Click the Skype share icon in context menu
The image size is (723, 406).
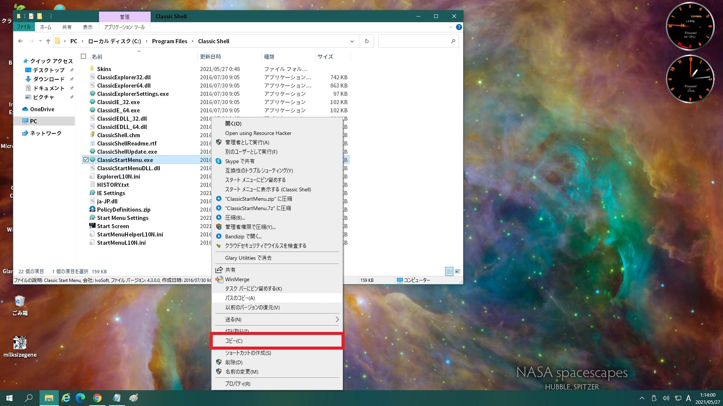218,161
